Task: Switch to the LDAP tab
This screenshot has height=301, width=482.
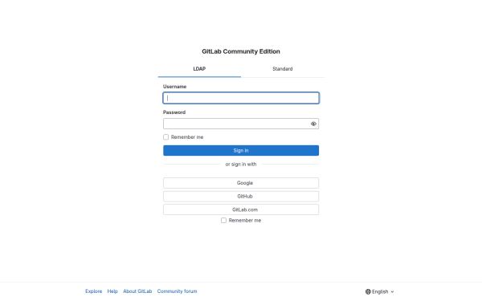Action: click(x=199, y=69)
